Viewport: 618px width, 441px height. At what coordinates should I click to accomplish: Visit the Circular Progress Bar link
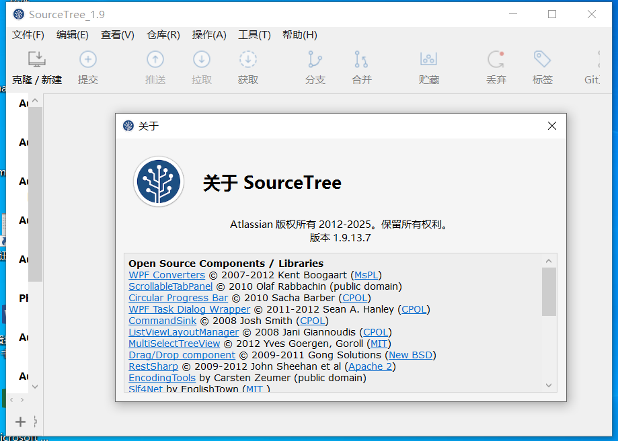(x=178, y=298)
